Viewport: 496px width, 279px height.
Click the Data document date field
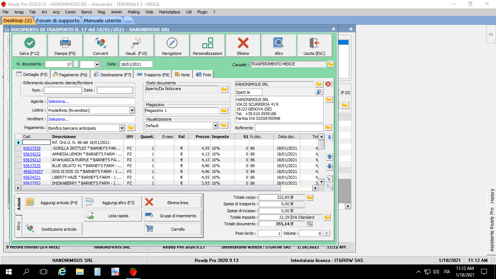[136, 64]
